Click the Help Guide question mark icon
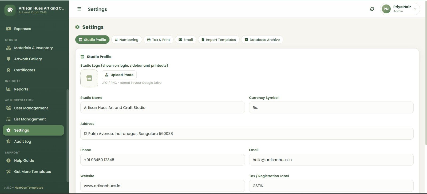427x194 pixels. click(x=9, y=160)
